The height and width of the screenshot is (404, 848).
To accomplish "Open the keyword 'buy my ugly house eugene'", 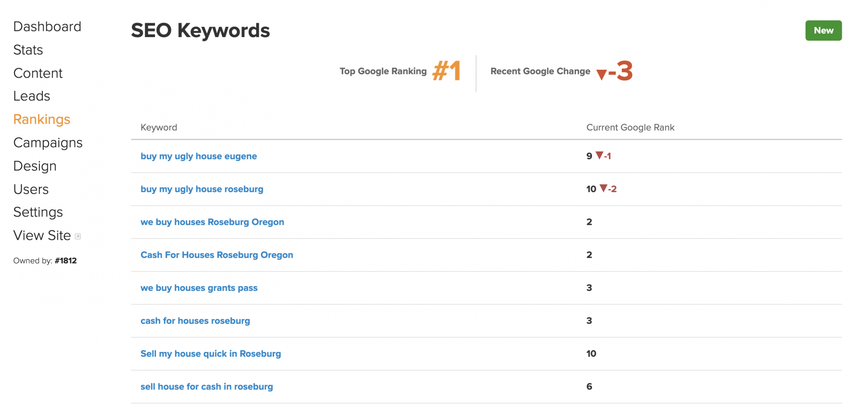I will coord(199,156).
